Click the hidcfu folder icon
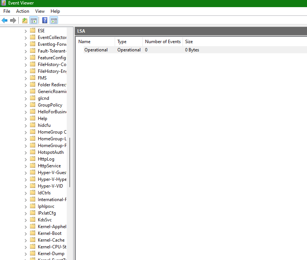307x260 pixels. [x=33, y=125]
